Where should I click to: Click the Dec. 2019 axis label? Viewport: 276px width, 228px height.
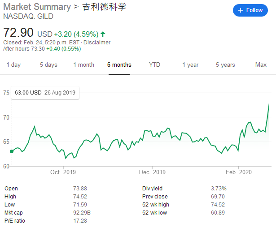point(153,172)
